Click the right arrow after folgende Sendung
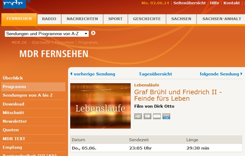The height and width of the screenshot is (156, 245). pos(242,74)
